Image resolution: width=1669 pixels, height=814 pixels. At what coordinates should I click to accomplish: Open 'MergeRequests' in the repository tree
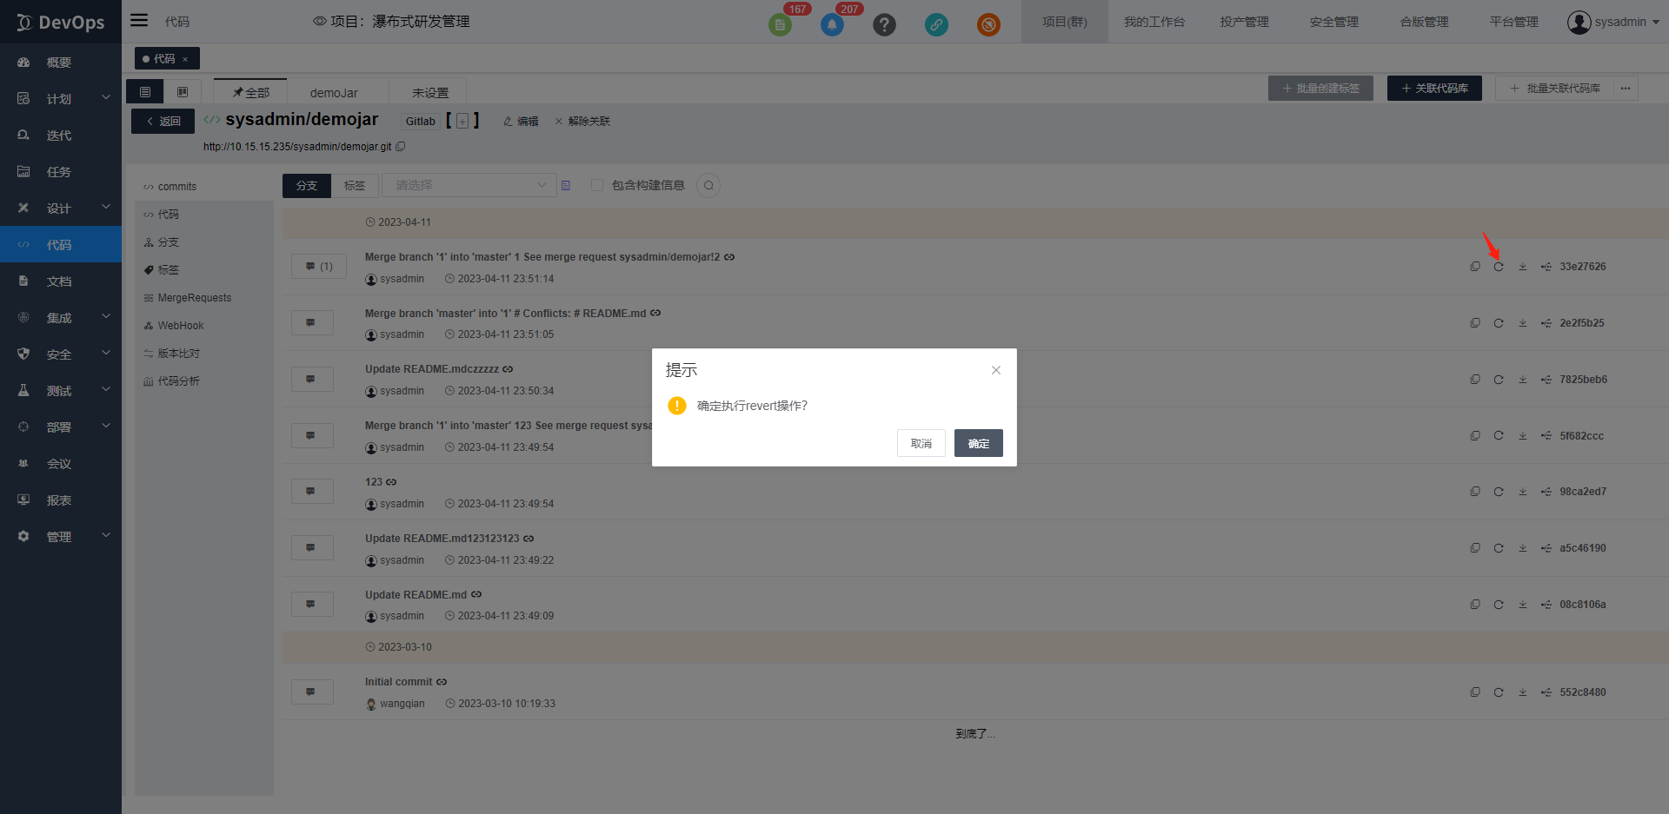click(x=194, y=298)
